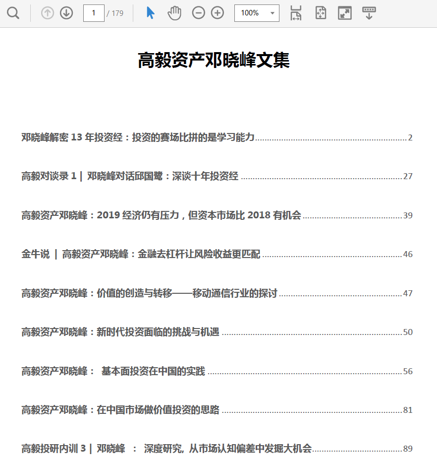
Task: Click the search magnifier icon
Action: point(13,13)
